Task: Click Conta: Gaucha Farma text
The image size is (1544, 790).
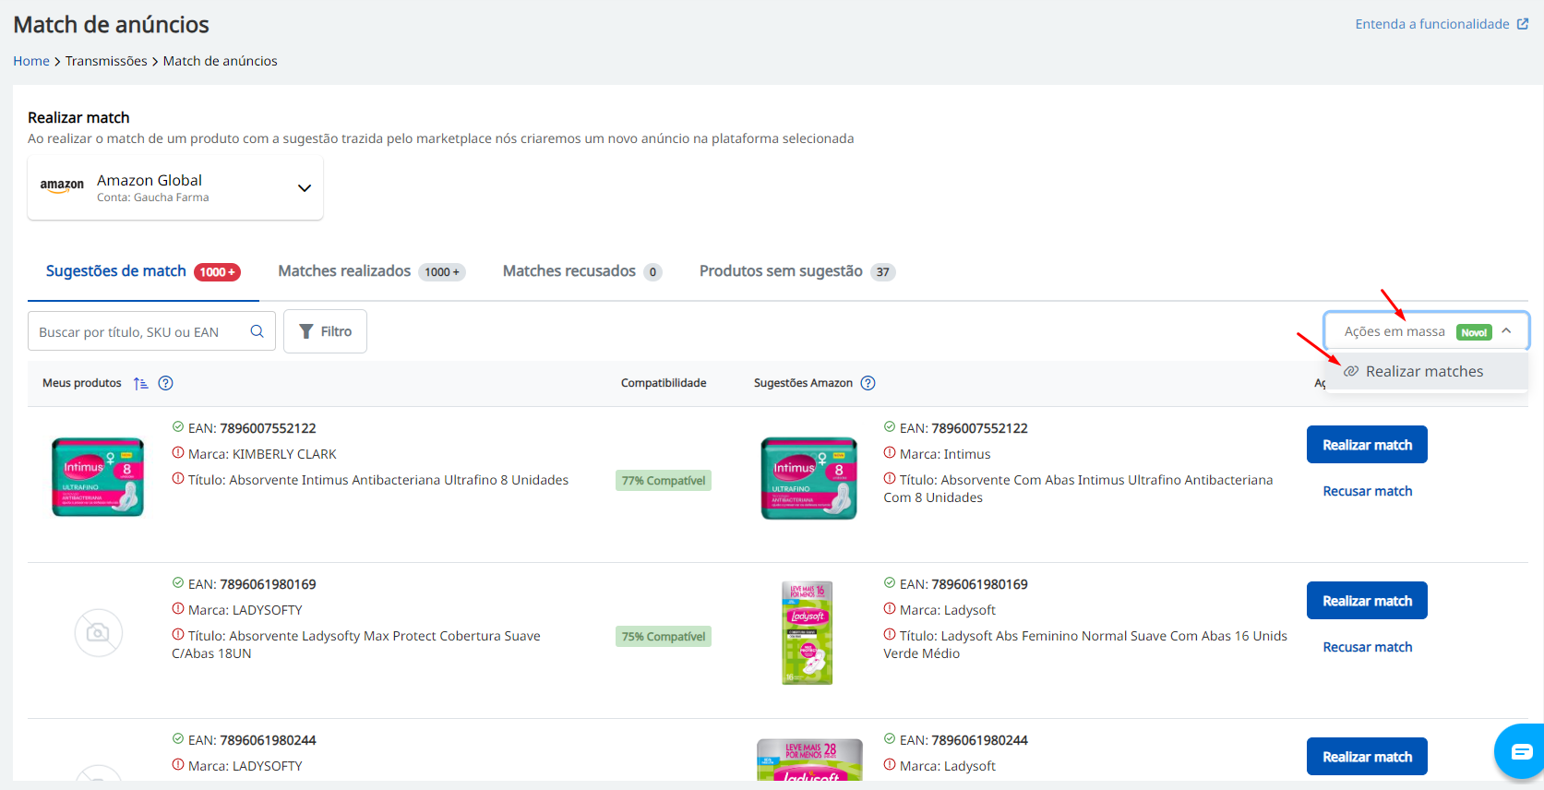Action: click(x=153, y=197)
